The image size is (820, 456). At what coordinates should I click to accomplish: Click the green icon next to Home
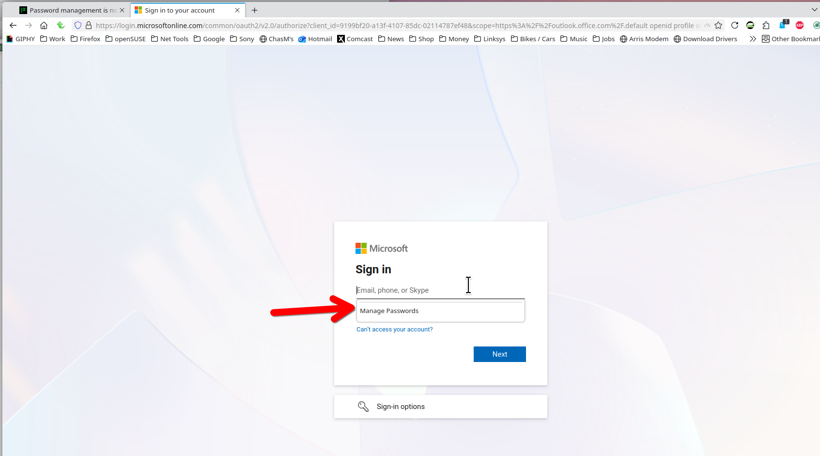pos(61,25)
